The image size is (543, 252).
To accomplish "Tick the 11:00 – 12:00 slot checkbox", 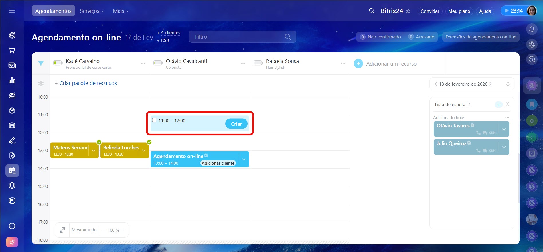I will click(154, 120).
